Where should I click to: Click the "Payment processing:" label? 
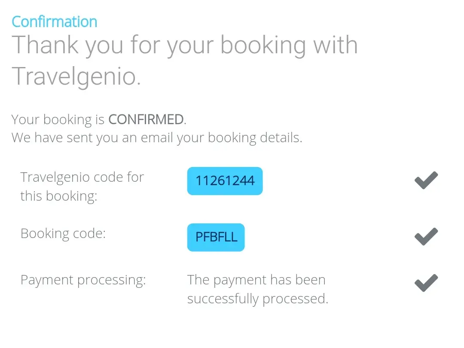[x=83, y=280]
